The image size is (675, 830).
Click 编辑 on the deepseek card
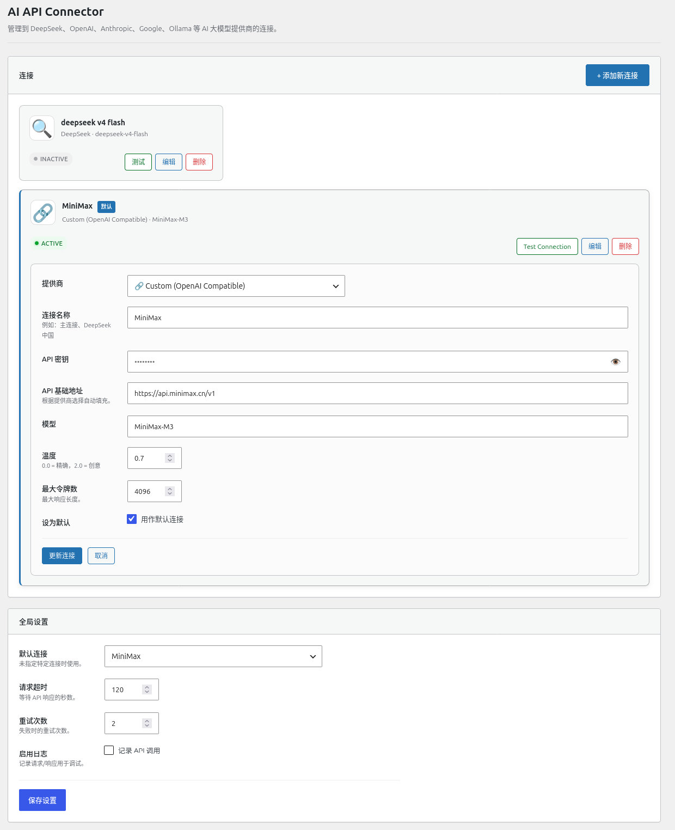click(169, 162)
